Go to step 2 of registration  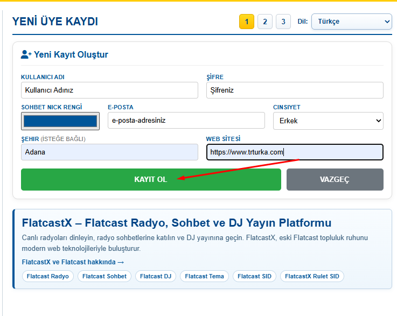point(265,22)
